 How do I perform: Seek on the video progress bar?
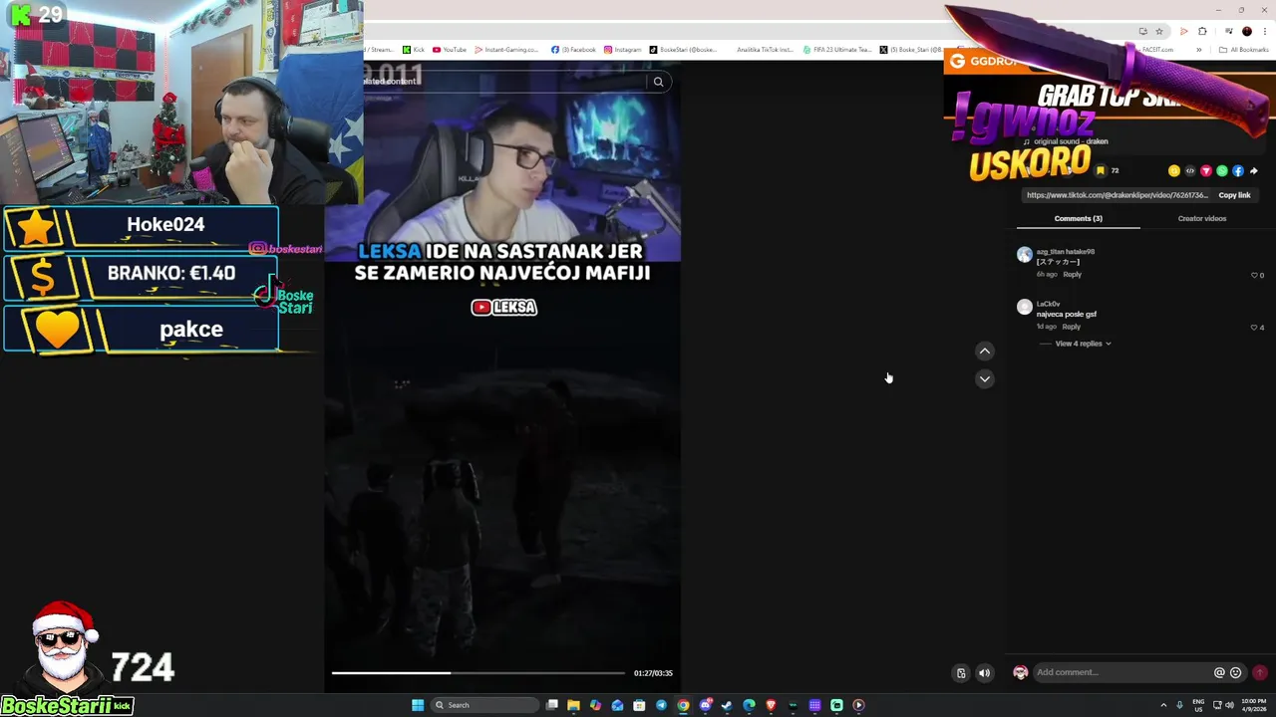click(478, 673)
